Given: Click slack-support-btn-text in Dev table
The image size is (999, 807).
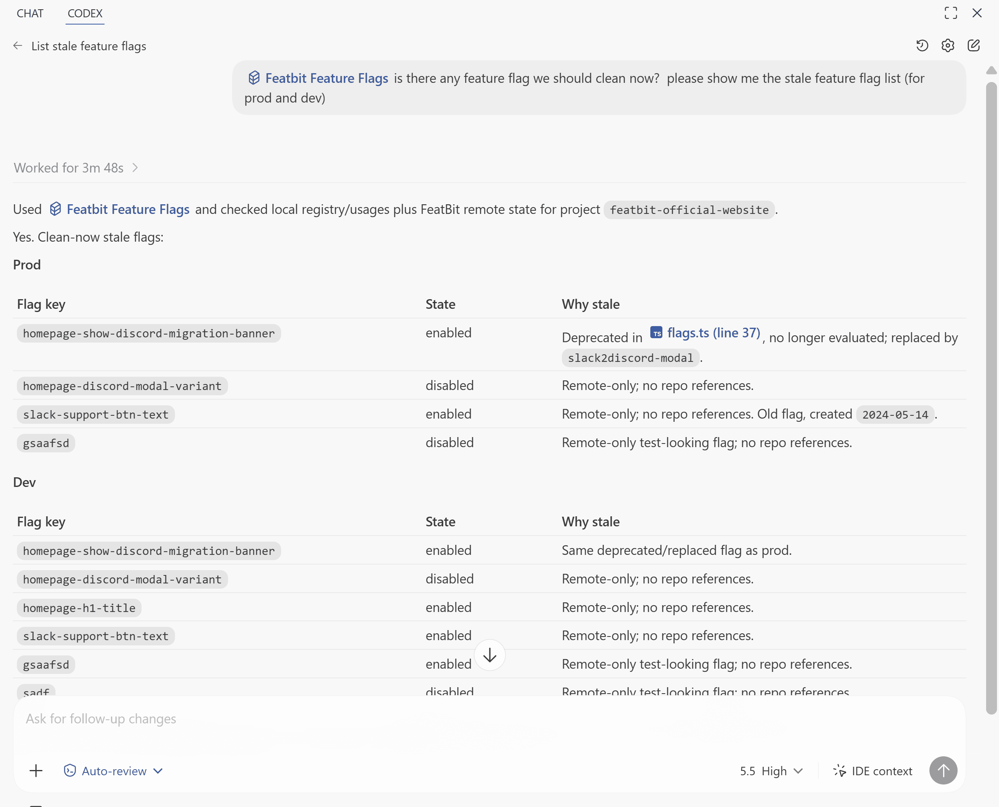Looking at the screenshot, I should [x=96, y=636].
